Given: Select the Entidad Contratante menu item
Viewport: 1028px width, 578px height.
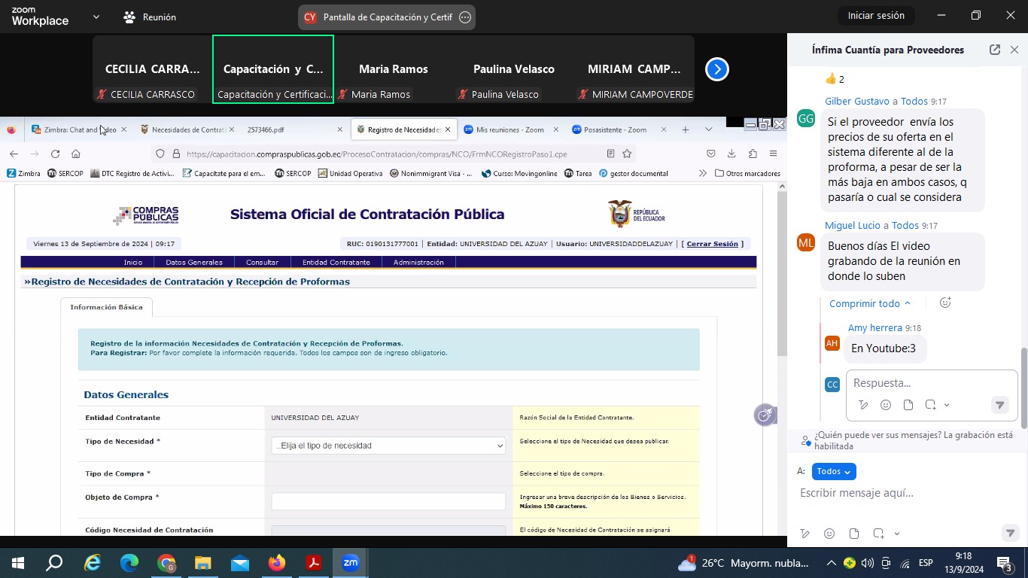Looking at the screenshot, I should pyautogui.click(x=336, y=263).
